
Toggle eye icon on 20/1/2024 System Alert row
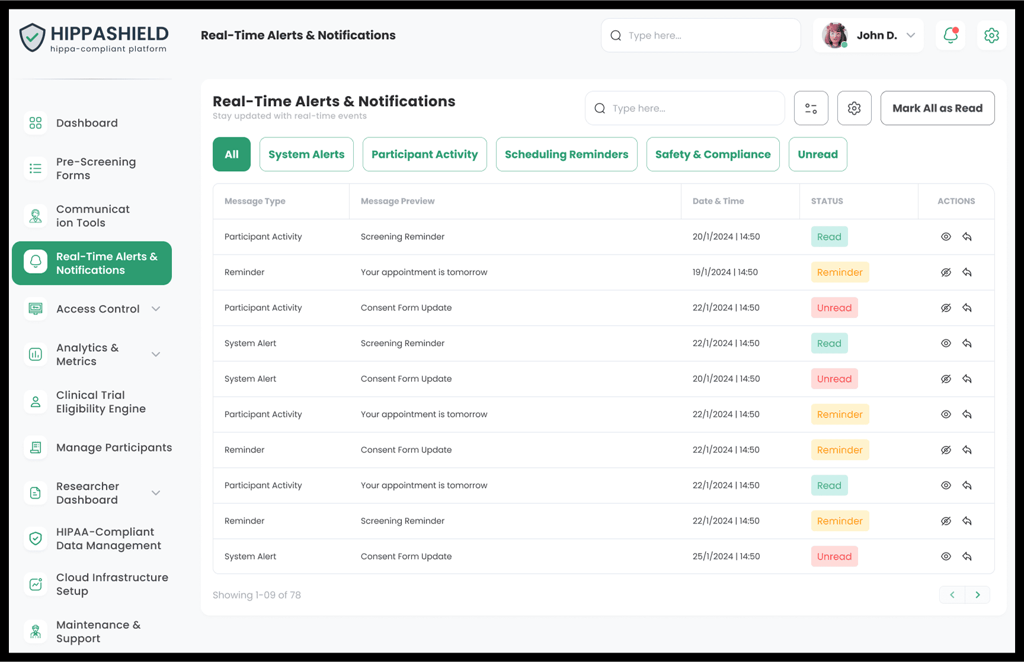(x=946, y=379)
